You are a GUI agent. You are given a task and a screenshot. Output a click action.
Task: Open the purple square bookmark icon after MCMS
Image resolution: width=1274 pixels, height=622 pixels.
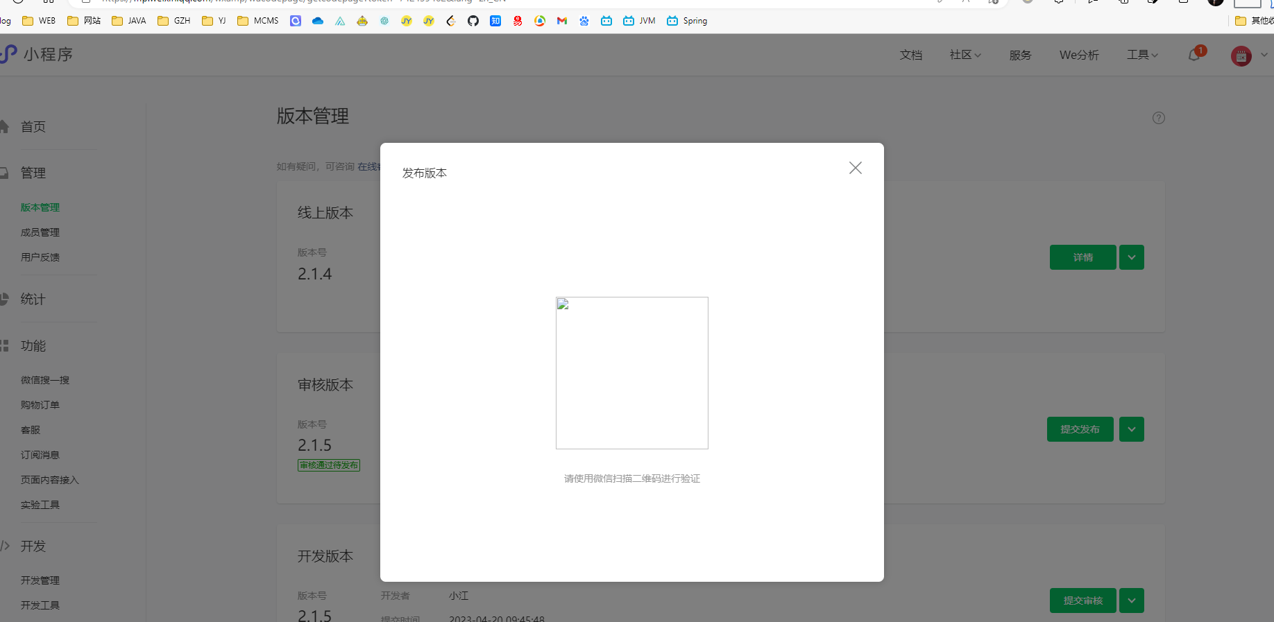296,21
